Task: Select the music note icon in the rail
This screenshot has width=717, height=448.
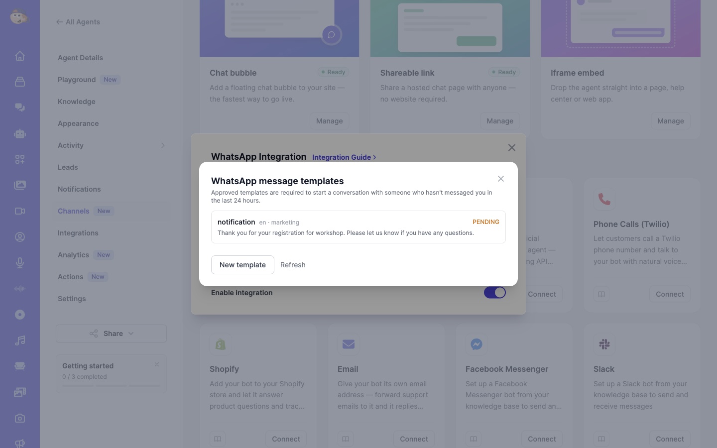Action: click(20, 340)
